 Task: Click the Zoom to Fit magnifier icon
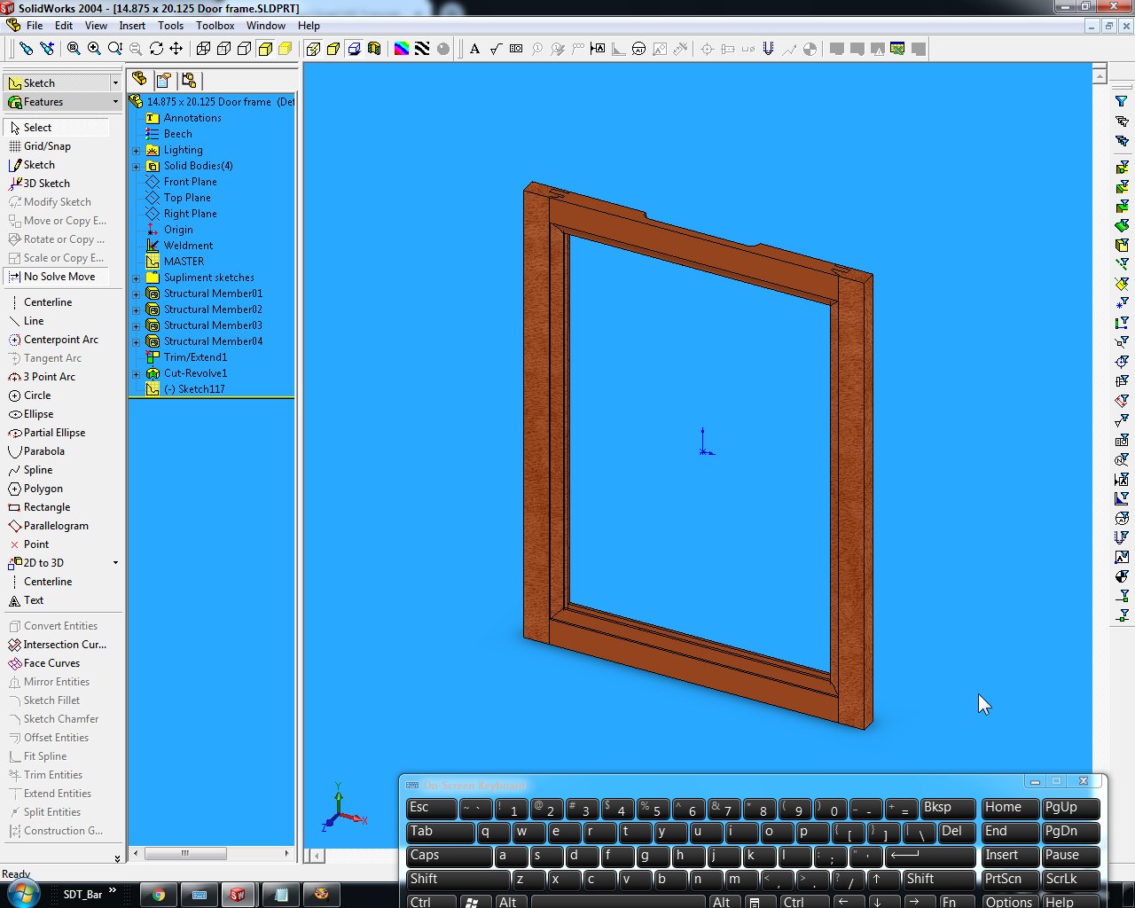[x=74, y=49]
